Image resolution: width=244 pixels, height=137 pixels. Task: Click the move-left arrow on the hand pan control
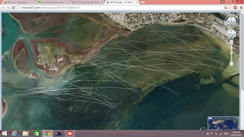coord(229,34)
